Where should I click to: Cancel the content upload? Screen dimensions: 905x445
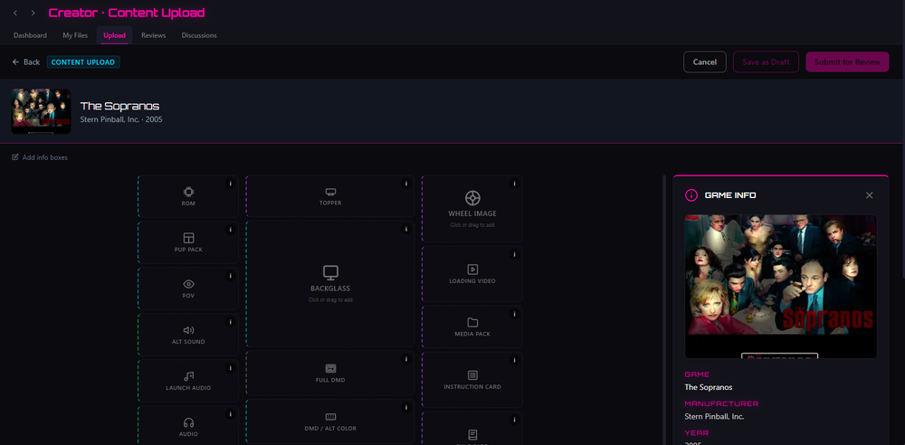click(705, 62)
